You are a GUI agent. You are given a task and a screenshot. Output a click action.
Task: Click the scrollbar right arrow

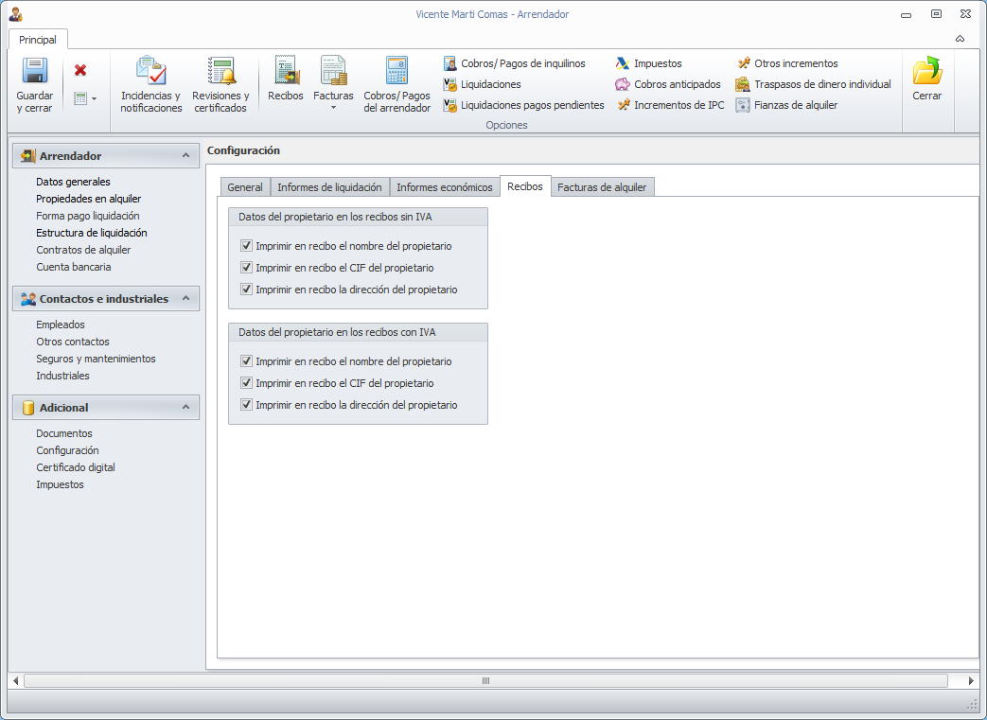(x=971, y=681)
